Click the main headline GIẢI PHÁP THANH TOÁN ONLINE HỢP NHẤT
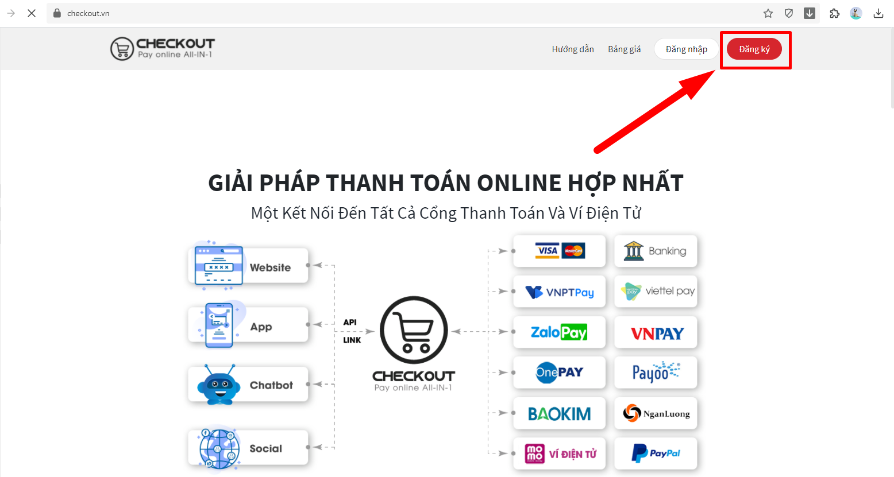Viewport: 894px width, 477px height. point(446,183)
